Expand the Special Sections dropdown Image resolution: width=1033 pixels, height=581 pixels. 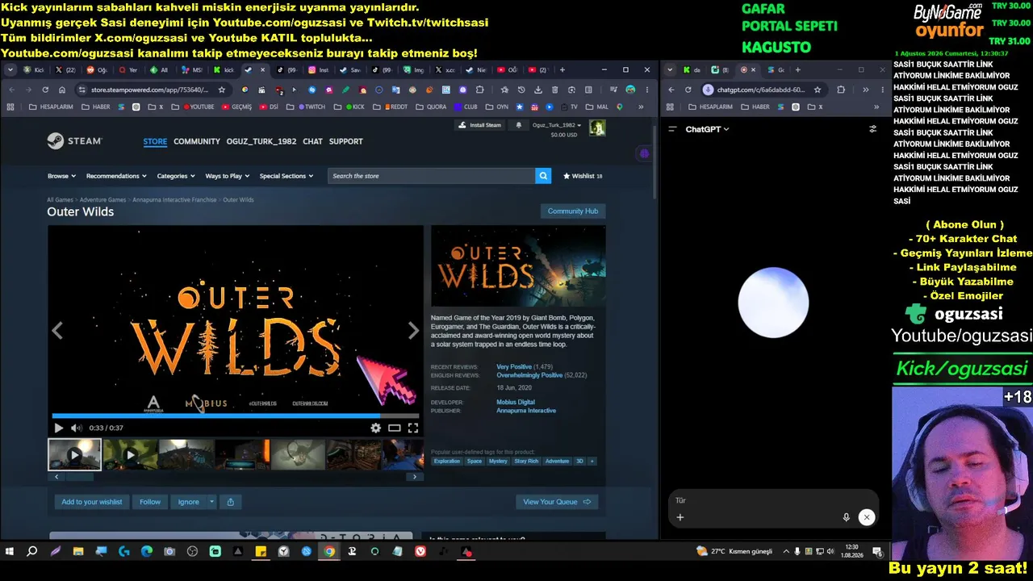point(286,176)
